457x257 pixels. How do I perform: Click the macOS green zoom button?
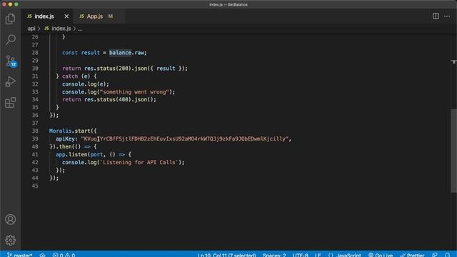point(16,4)
